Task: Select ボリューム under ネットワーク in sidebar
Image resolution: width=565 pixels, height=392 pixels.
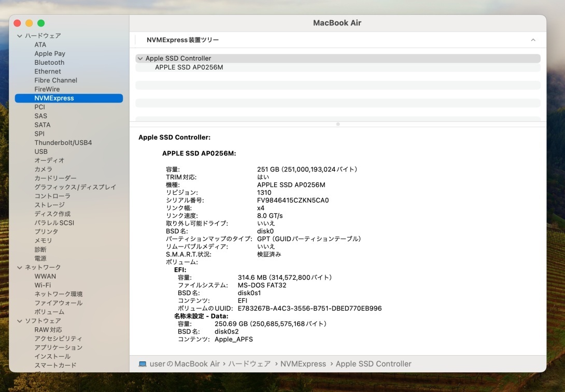Action: point(49,312)
